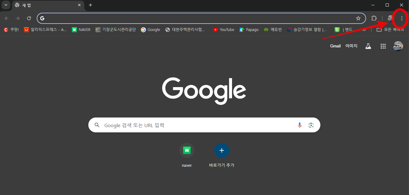The width and height of the screenshot is (409, 195).
Task: Search by image with Google Lens
Action: click(x=311, y=125)
